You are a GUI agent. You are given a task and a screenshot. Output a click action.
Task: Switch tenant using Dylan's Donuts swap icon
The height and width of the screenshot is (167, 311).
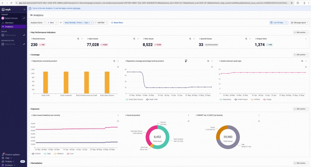tap(24, 18)
